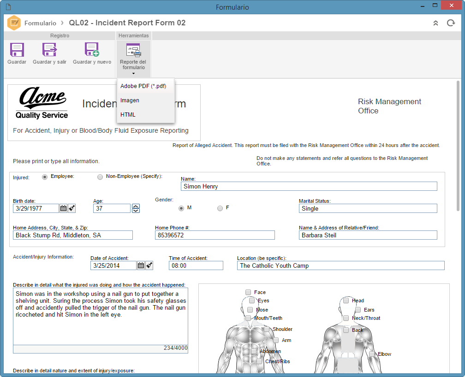The height and width of the screenshot is (377, 465).
Task: Select gender M radio button
Action: tap(181, 208)
